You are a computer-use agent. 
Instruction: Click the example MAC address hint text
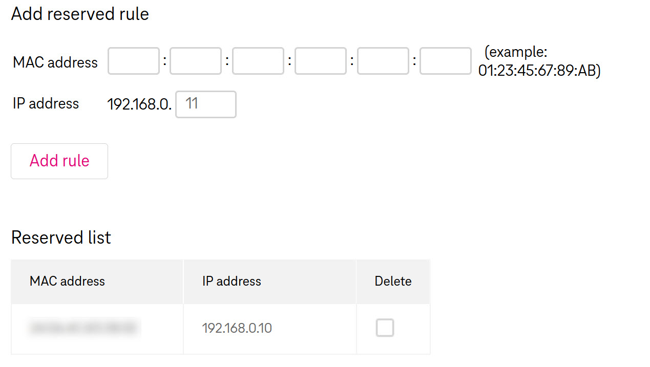pos(539,61)
